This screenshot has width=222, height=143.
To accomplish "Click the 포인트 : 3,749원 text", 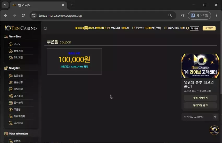I will (x=144, y=28).
